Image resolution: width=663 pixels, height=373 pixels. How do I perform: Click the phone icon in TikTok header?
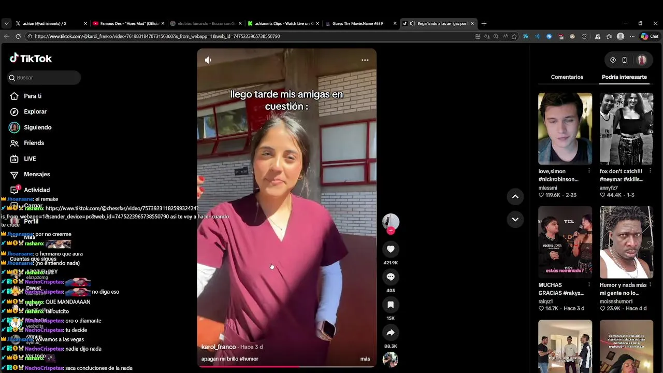pyautogui.click(x=624, y=60)
